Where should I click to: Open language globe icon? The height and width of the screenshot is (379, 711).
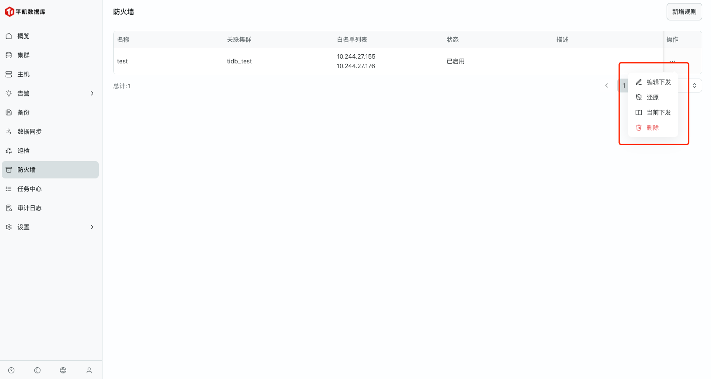pos(63,370)
